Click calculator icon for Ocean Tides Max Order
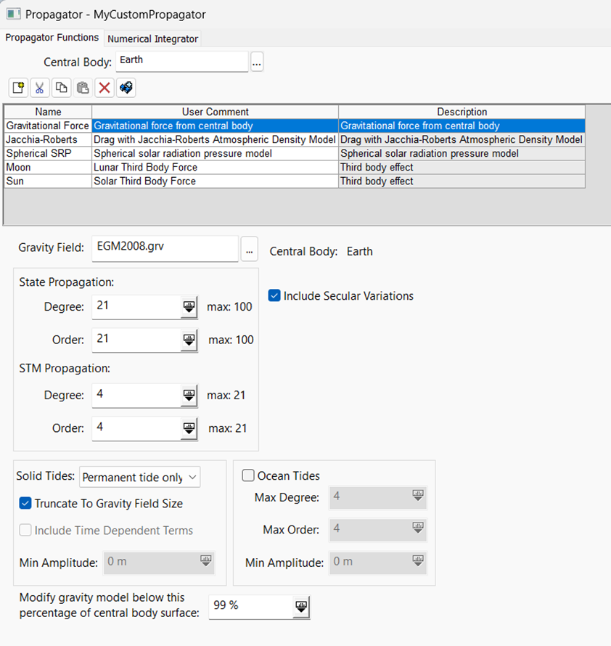The height and width of the screenshot is (646, 611). coord(418,528)
